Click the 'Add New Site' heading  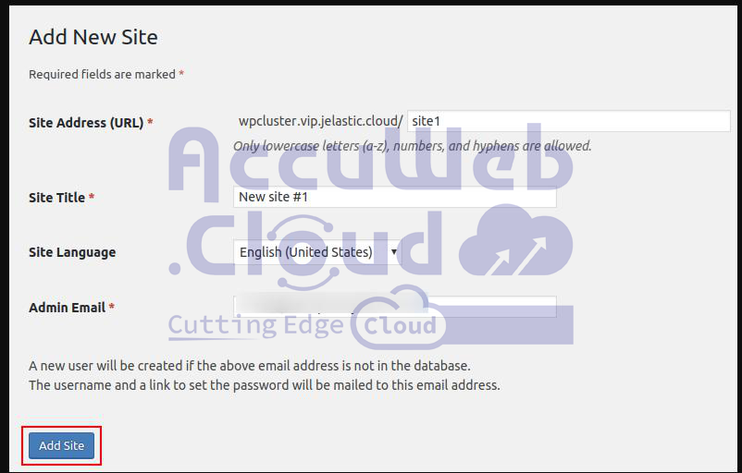[93, 37]
